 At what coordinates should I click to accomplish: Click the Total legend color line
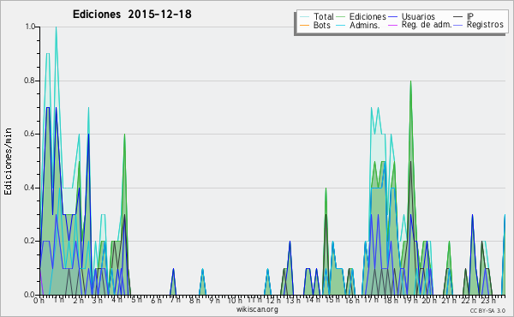(304, 17)
